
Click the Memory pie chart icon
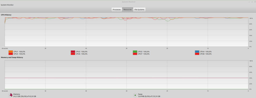click(x=10, y=95)
